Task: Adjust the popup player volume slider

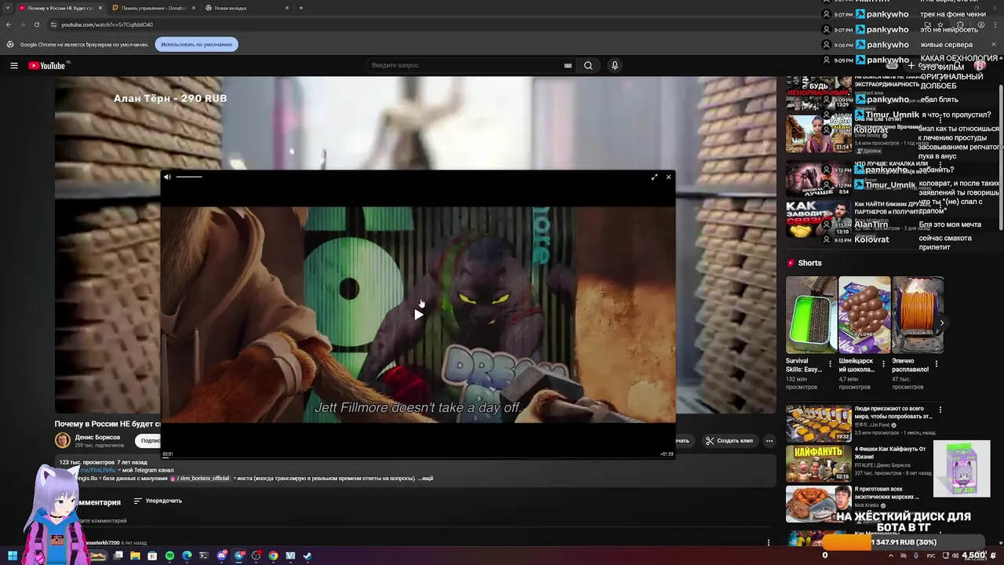Action: coord(189,177)
